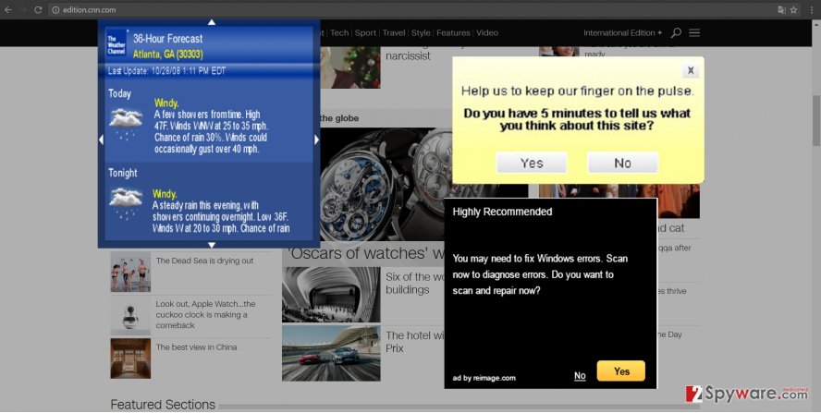
Task: Open the Sport section tab
Action: click(365, 33)
